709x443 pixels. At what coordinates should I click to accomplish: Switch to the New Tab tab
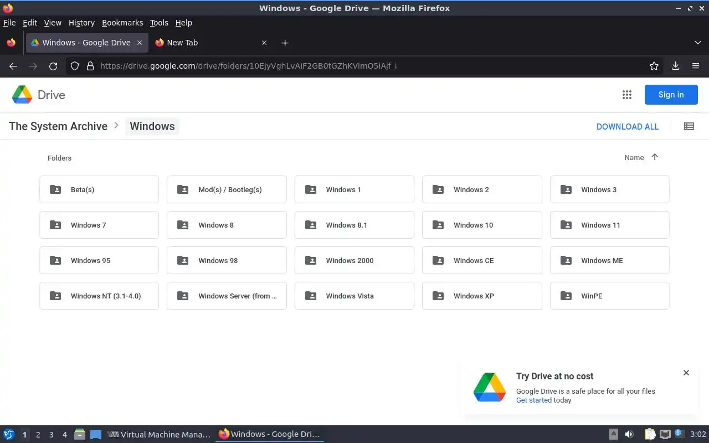click(212, 43)
